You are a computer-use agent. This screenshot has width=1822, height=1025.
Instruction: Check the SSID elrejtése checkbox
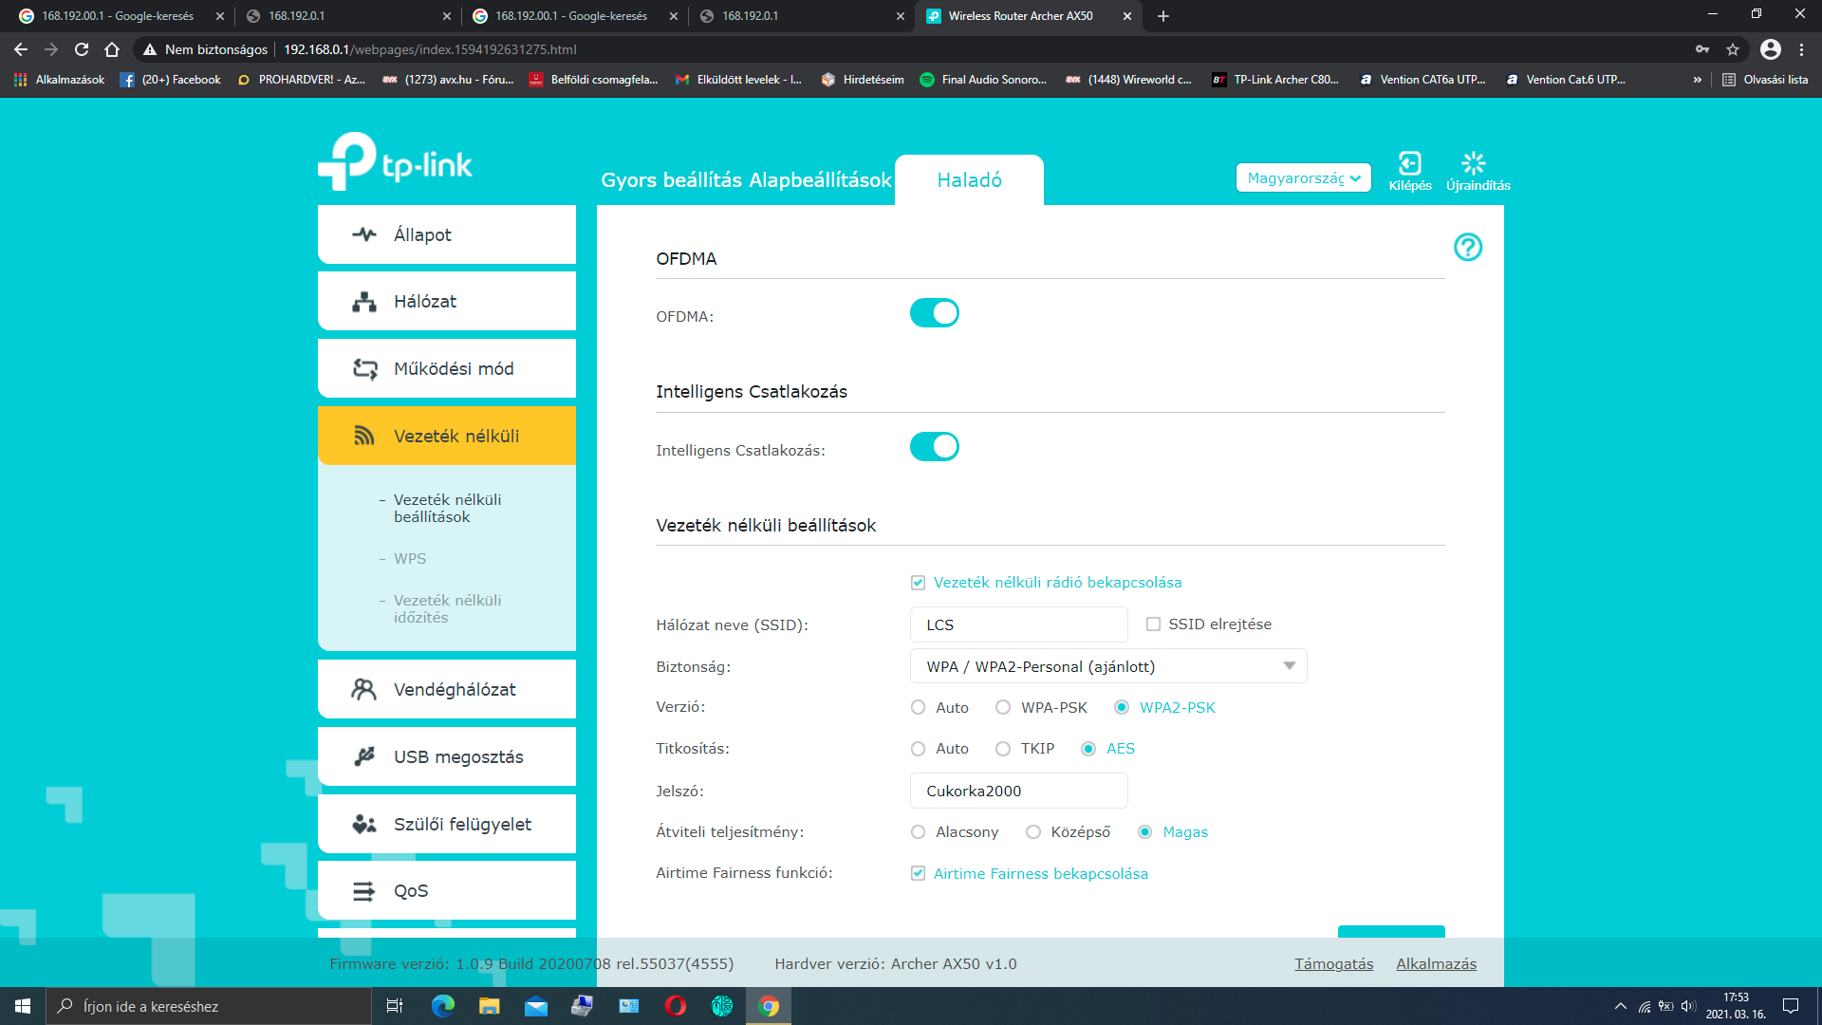tap(1153, 624)
